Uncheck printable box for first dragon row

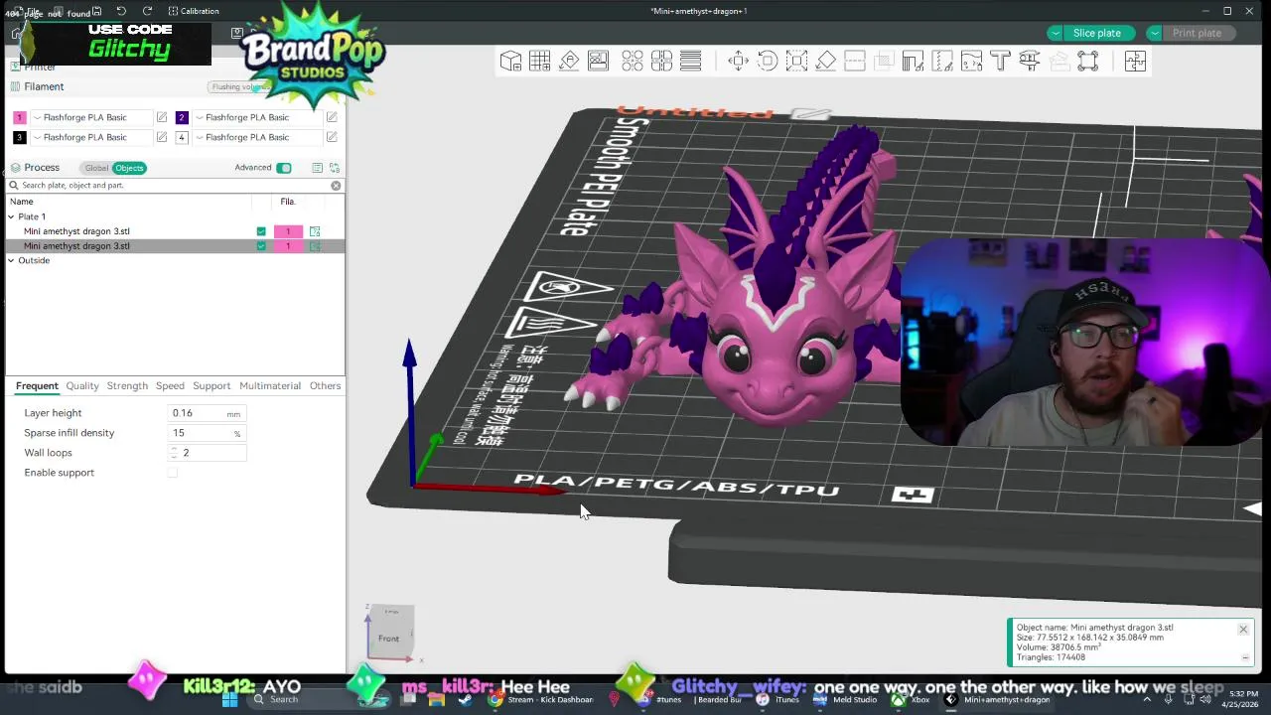[261, 231]
